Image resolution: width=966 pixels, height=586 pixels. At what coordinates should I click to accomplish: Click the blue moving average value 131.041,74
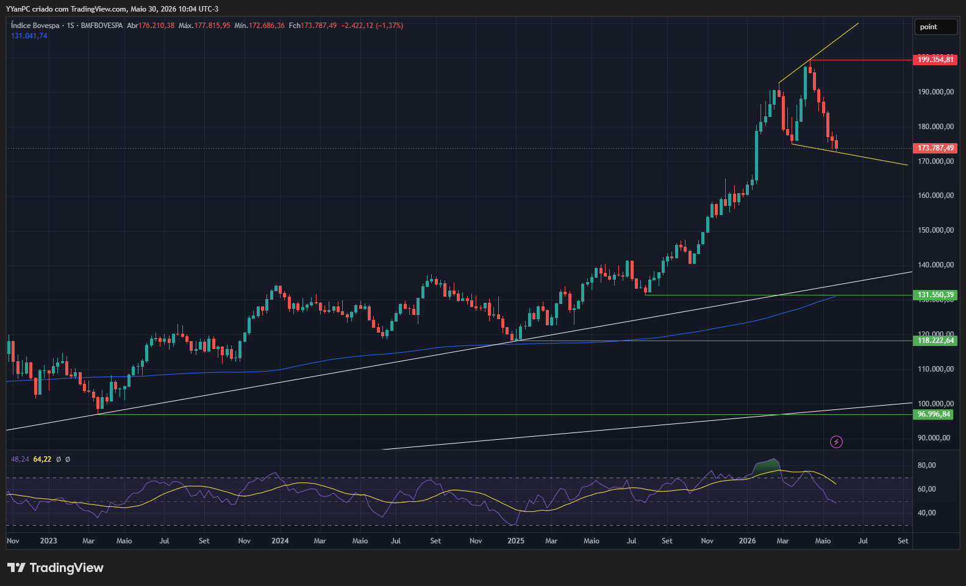[x=29, y=36]
